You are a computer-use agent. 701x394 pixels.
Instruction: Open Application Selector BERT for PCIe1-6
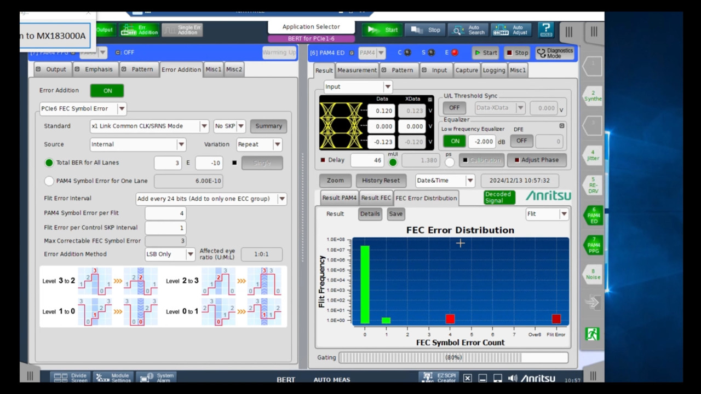(311, 32)
